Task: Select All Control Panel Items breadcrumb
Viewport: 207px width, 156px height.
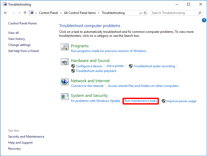Action: click(80, 13)
